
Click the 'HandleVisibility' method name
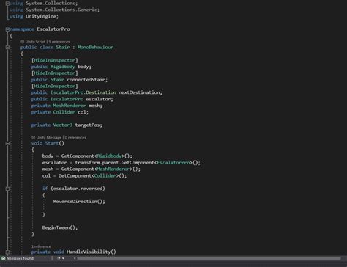pyautogui.click(x=89, y=252)
